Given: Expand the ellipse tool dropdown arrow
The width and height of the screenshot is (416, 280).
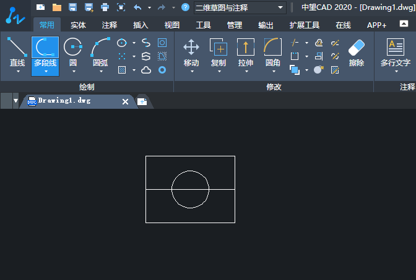Looking at the screenshot, I should point(134,43).
